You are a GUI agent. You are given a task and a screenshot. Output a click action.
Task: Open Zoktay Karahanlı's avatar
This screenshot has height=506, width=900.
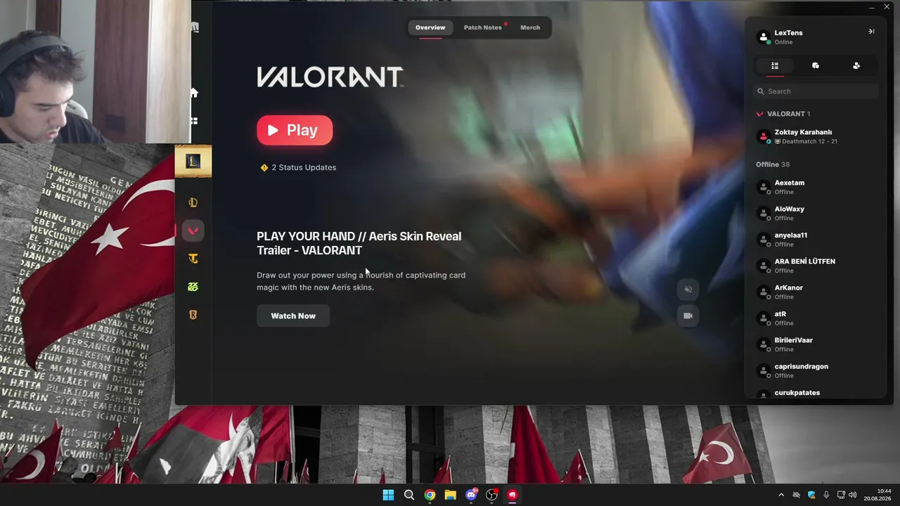tap(764, 136)
